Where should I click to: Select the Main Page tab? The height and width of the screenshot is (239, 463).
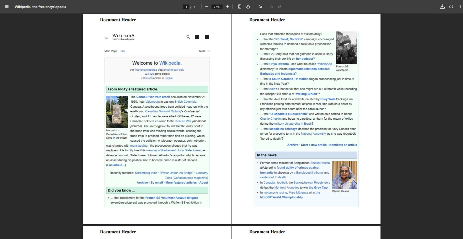pyautogui.click(x=110, y=51)
